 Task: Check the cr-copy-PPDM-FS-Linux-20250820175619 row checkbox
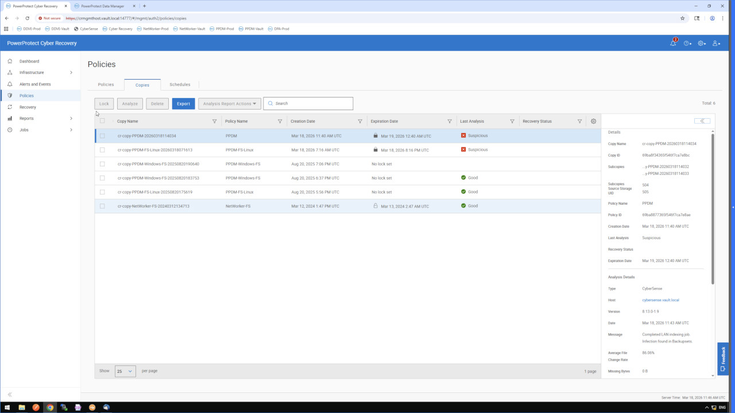pos(102,192)
